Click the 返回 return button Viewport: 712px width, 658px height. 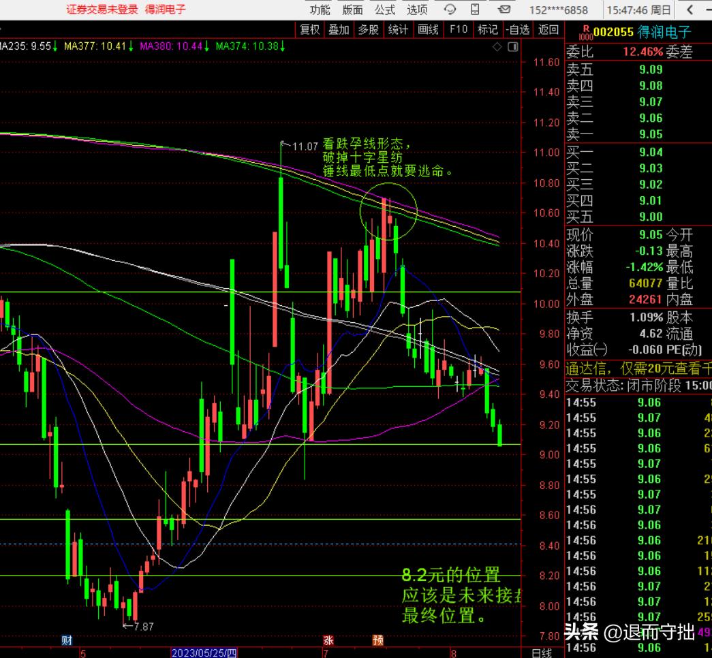point(548,30)
